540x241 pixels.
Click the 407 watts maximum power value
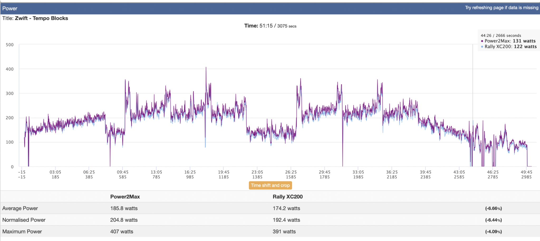pos(122,232)
